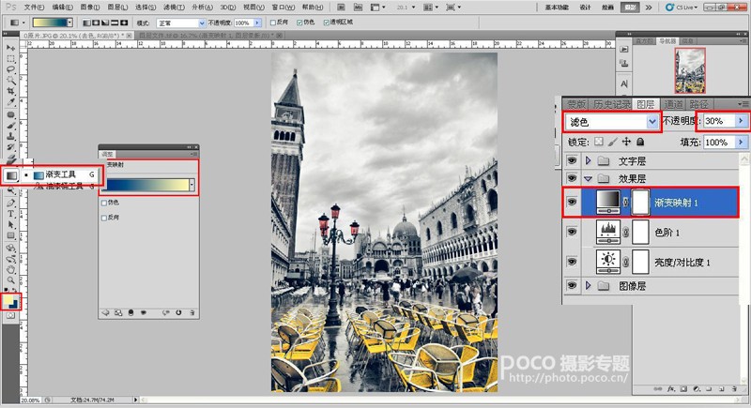Select the Crop tool
This screenshot has height=408, width=751.
[10, 91]
